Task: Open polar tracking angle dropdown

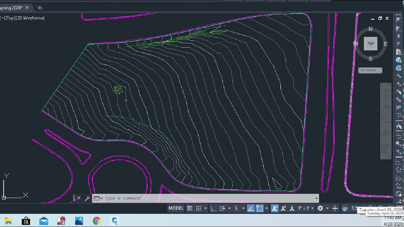Action: tap(229, 208)
